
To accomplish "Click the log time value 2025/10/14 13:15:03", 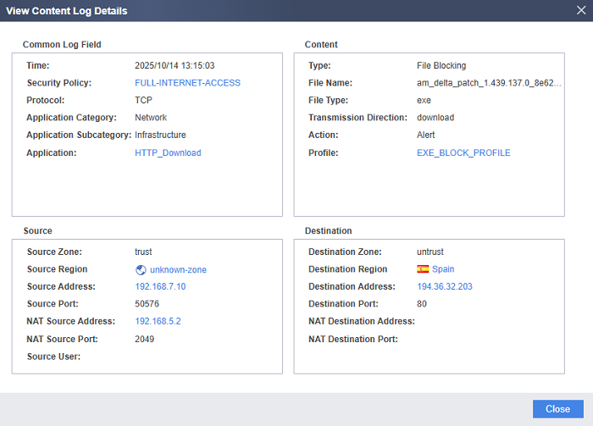I will 175,65.
